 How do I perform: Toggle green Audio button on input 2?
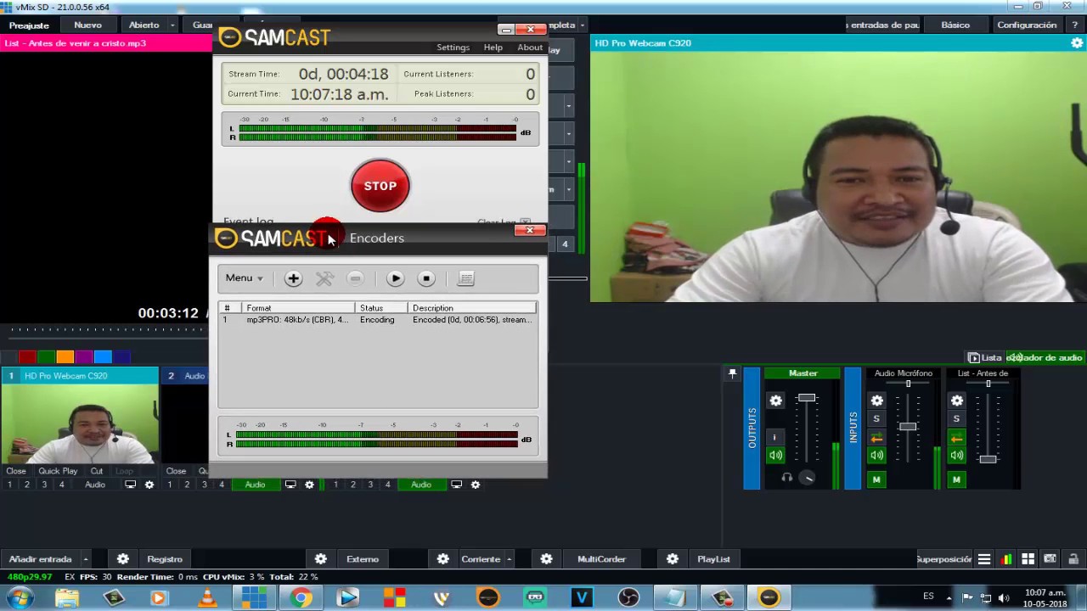[255, 485]
